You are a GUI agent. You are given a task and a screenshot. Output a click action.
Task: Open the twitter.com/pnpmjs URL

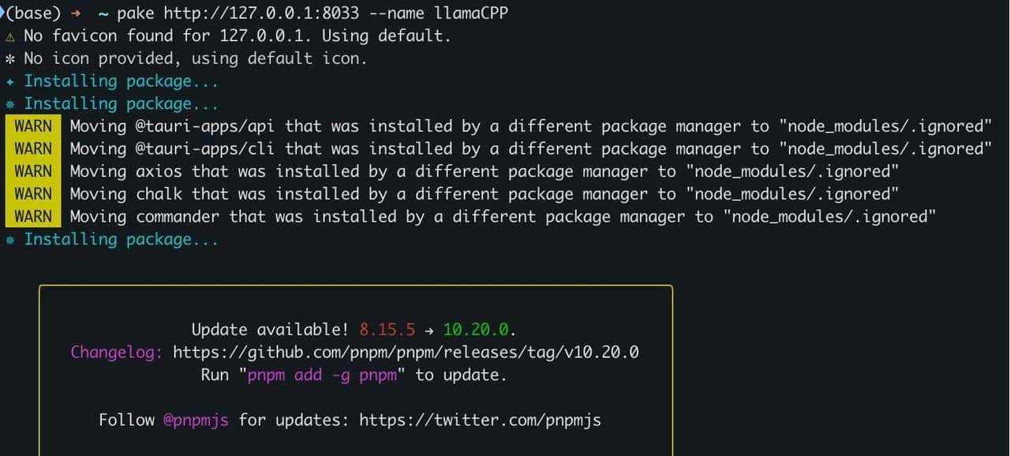[x=480, y=420]
